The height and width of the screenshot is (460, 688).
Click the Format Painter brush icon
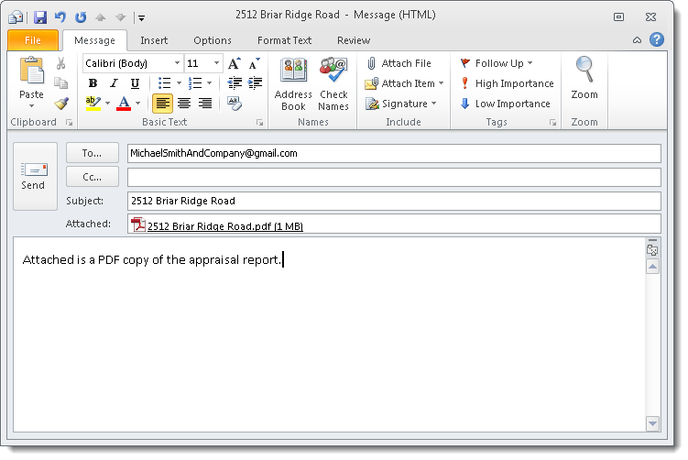pos(60,104)
